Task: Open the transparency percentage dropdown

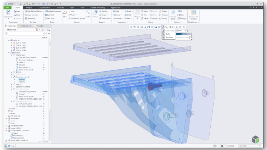Action: tap(185, 31)
